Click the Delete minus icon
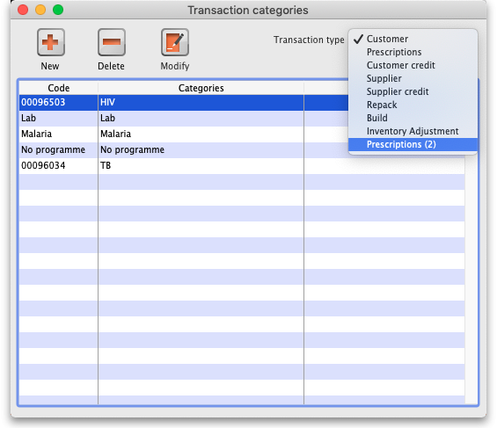Image resolution: width=497 pixels, height=428 pixels. [x=112, y=42]
